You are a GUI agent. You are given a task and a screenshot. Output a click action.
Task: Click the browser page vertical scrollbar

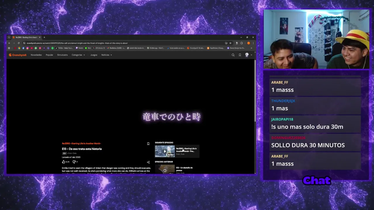(255, 90)
